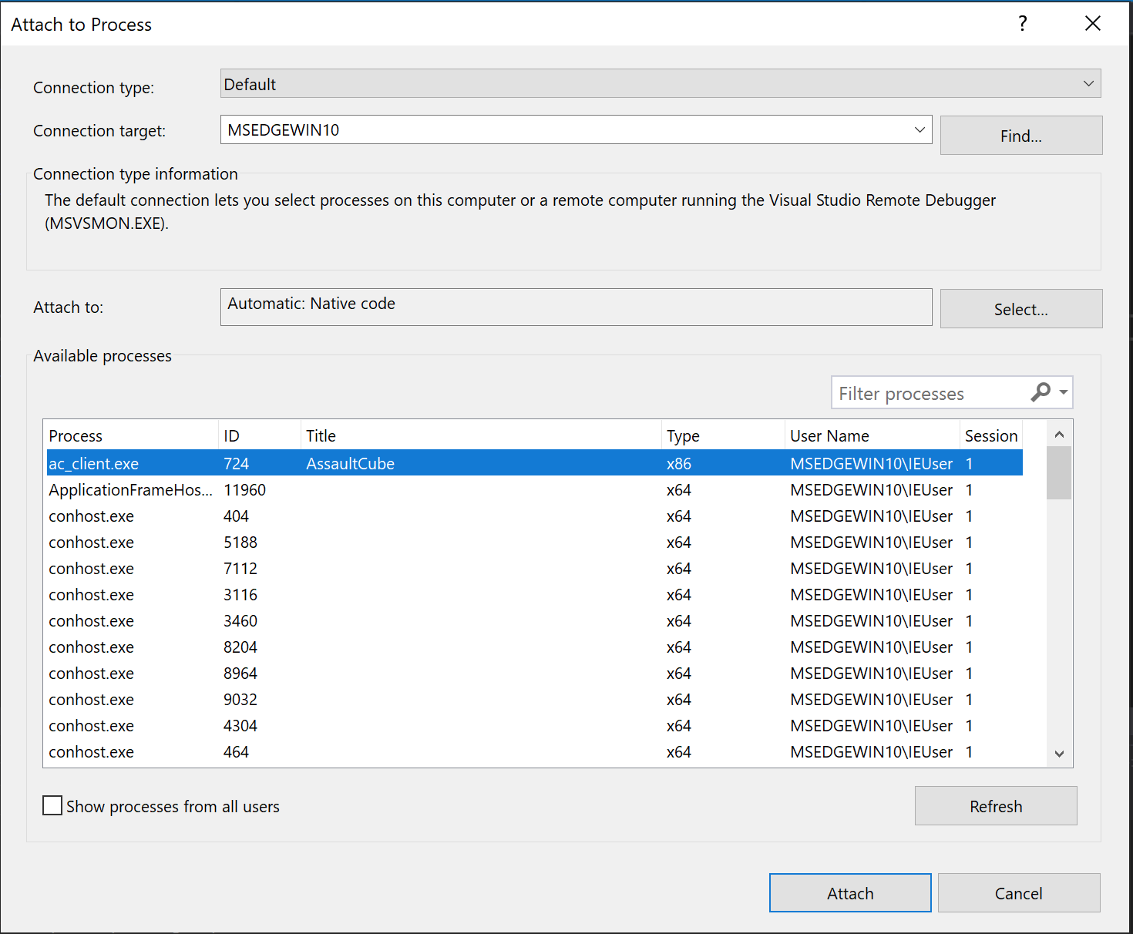Screen dimensions: 1133x934
Task: Select conhost.exe with ID 7112
Action: [x=534, y=568]
